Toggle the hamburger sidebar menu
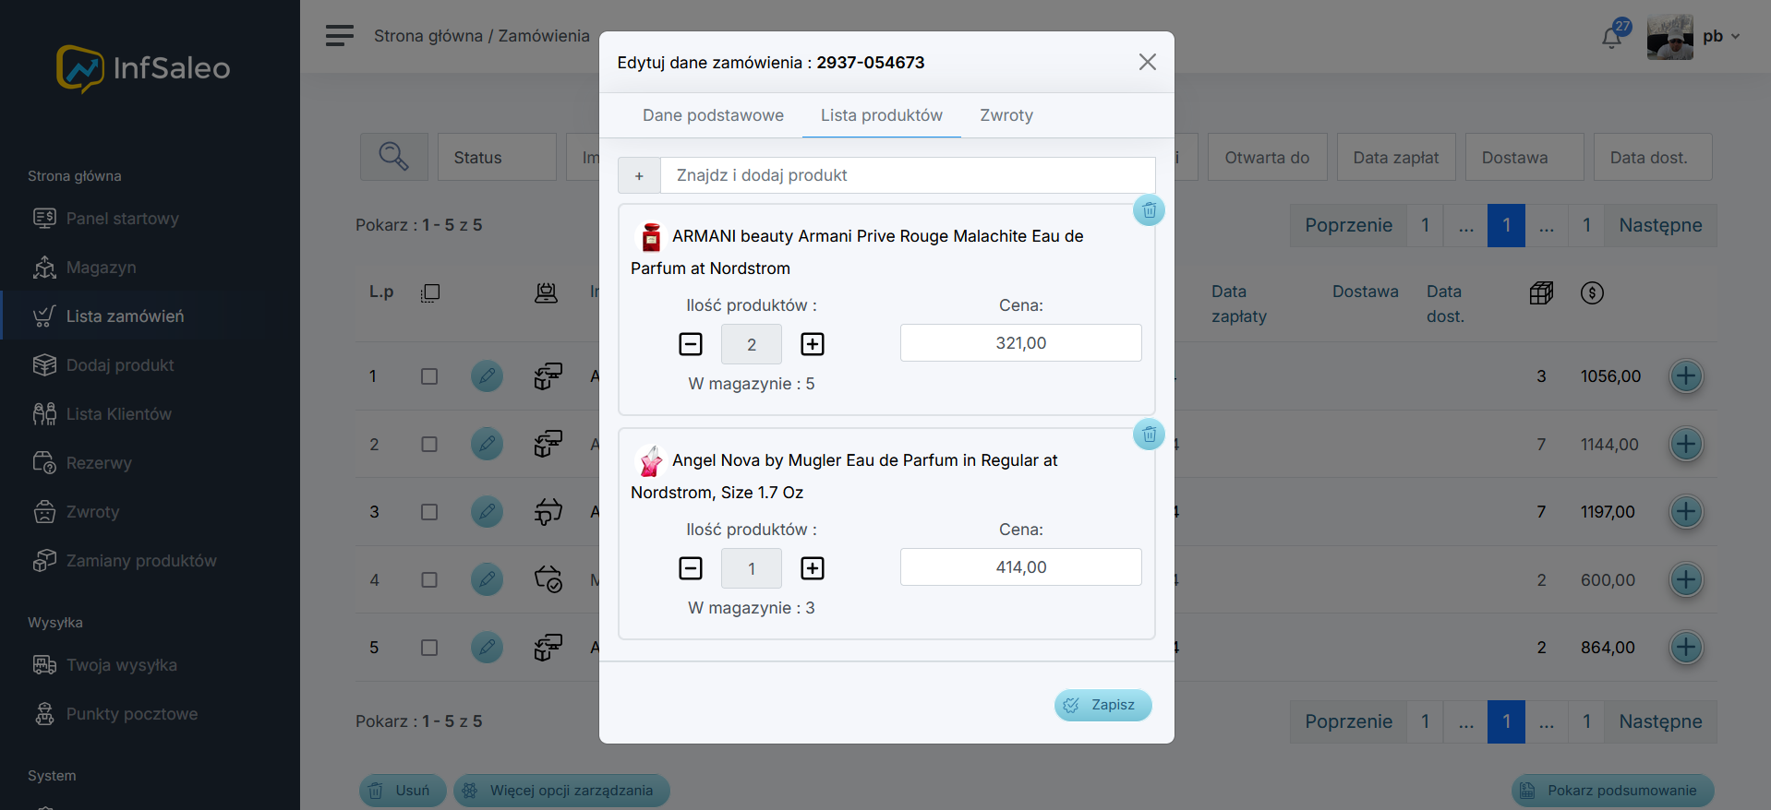1771x810 pixels. click(x=340, y=36)
